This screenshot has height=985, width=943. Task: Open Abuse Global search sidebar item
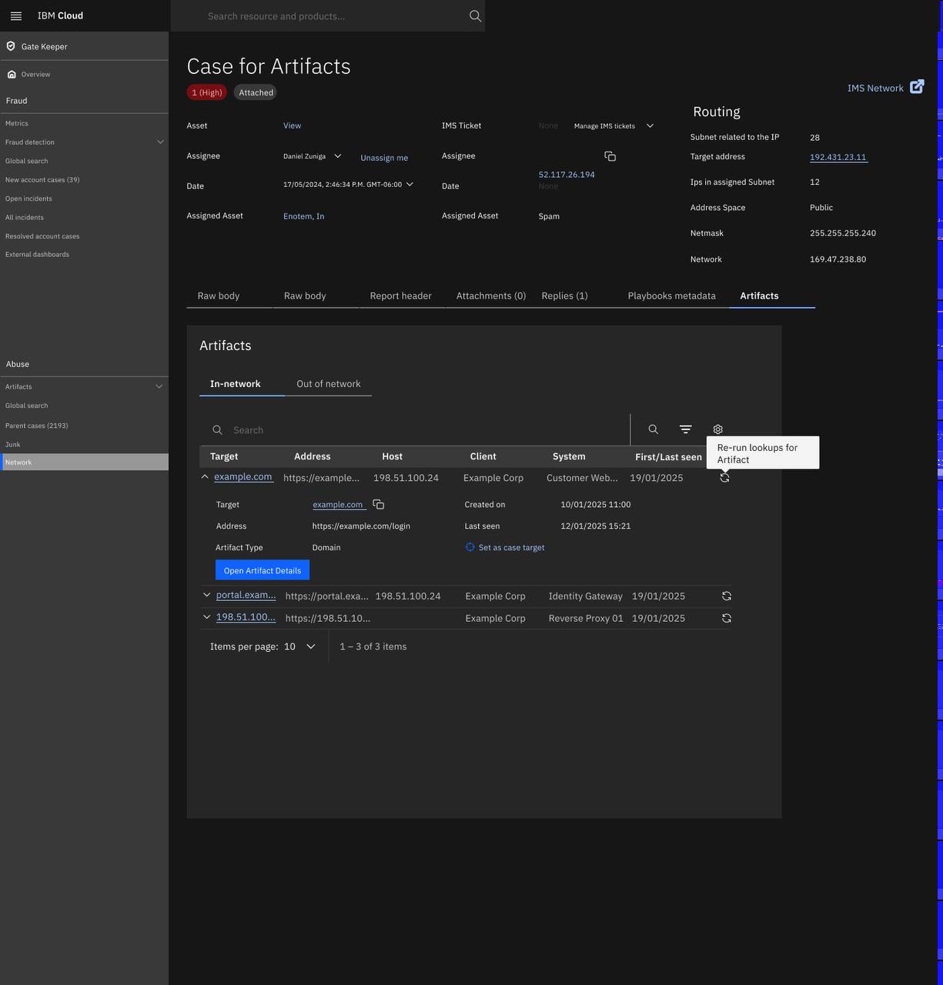[27, 406]
